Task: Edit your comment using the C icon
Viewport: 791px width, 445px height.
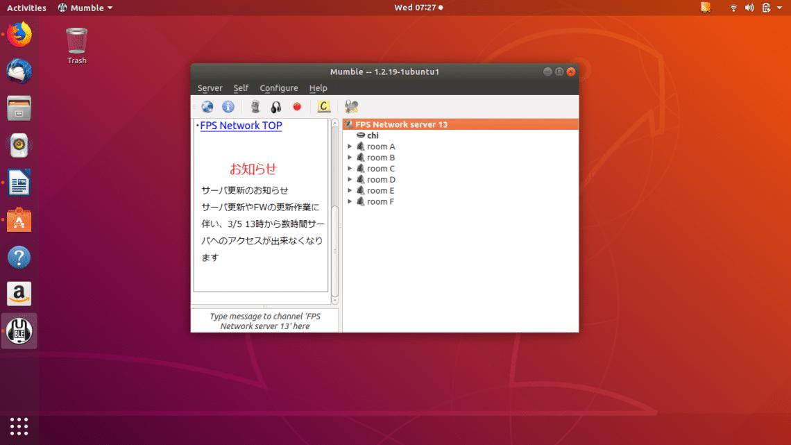Action: 323,106
